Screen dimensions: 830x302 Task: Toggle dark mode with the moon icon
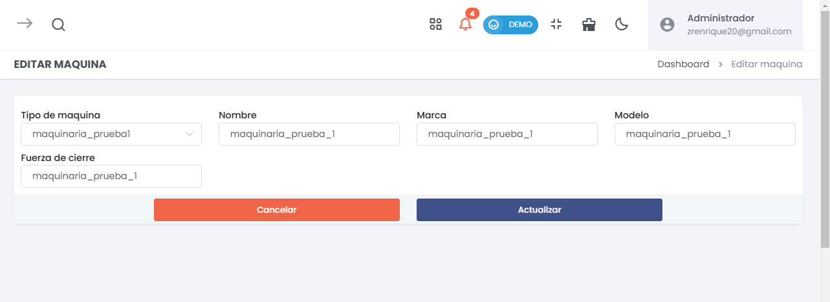click(x=622, y=25)
